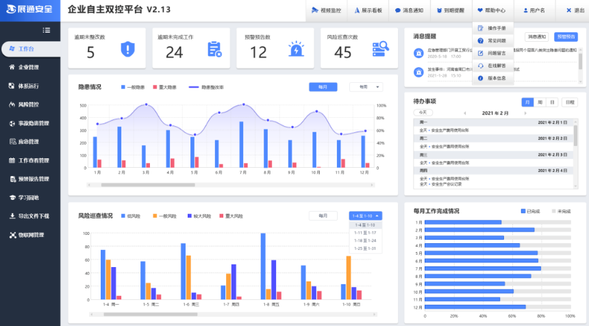Collapse the 1-4至1-10 date range dropdown
This screenshot has height=326, width=589.
point(366,216)
